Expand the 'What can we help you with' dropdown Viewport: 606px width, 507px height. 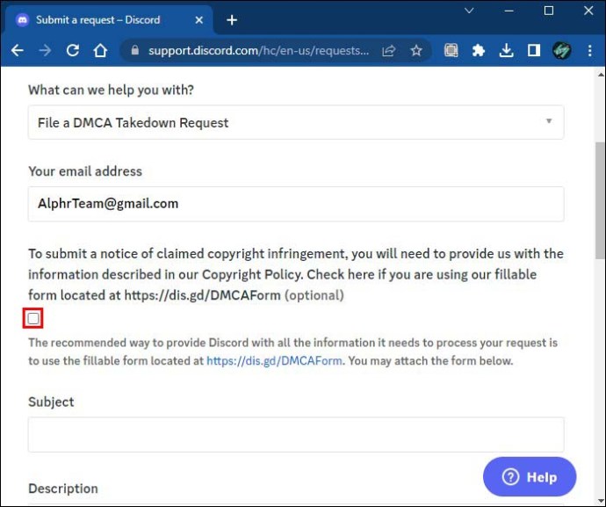tap(295, 122)
